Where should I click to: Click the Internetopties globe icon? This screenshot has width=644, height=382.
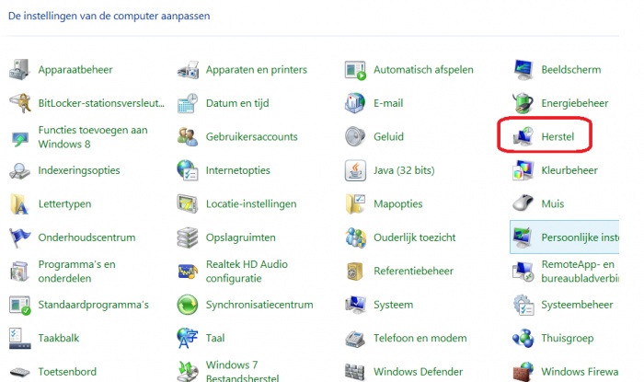point(188,170)
